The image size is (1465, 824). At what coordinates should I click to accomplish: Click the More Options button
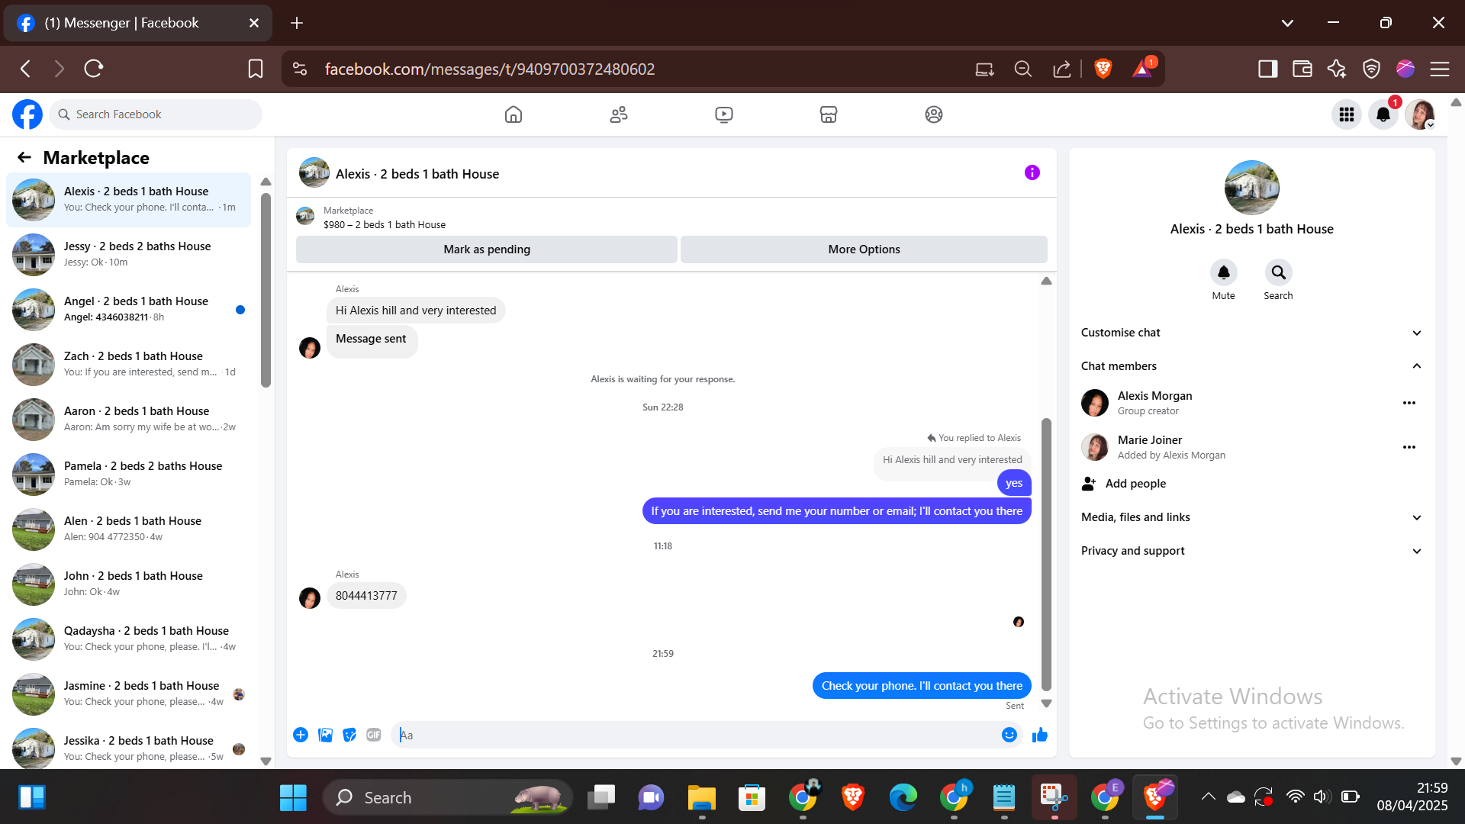(864, 249)
